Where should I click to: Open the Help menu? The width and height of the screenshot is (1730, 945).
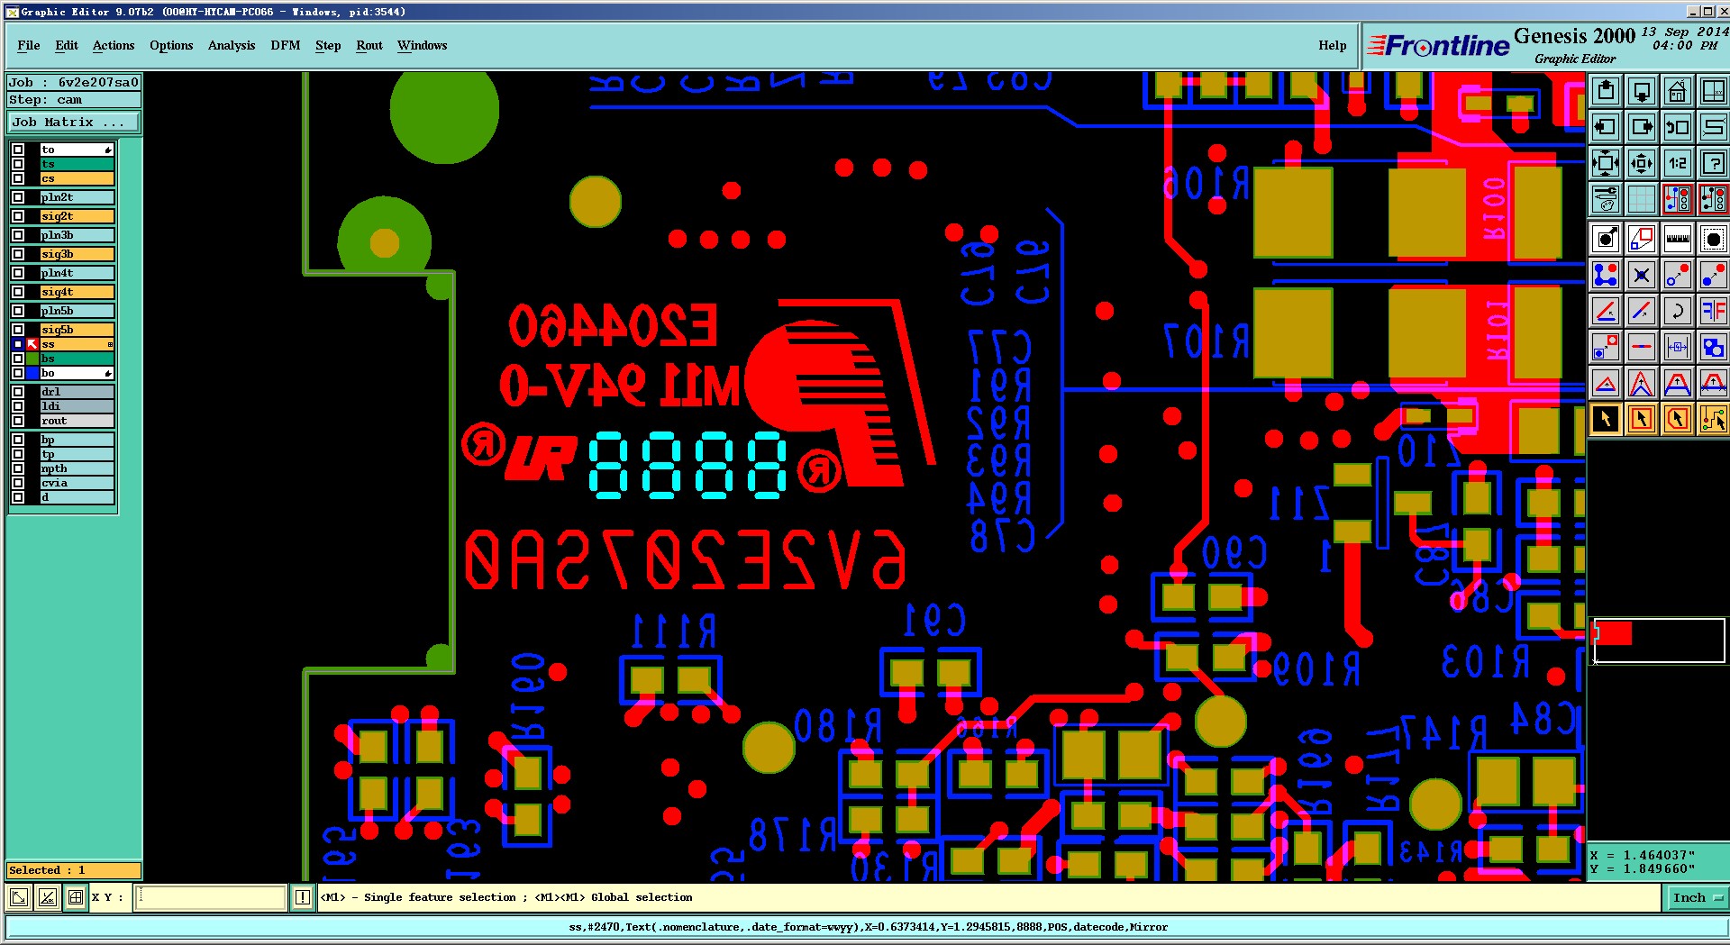[1333, 45]
